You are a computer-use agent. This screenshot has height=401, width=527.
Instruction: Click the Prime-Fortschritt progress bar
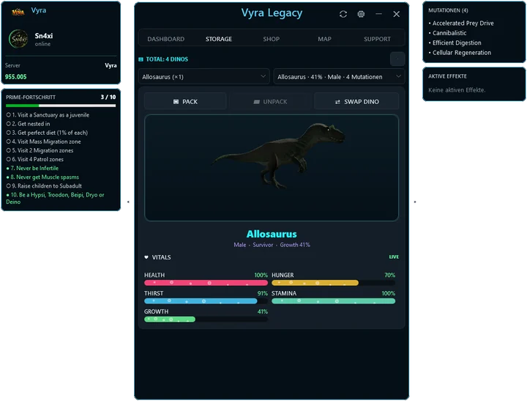61,106
